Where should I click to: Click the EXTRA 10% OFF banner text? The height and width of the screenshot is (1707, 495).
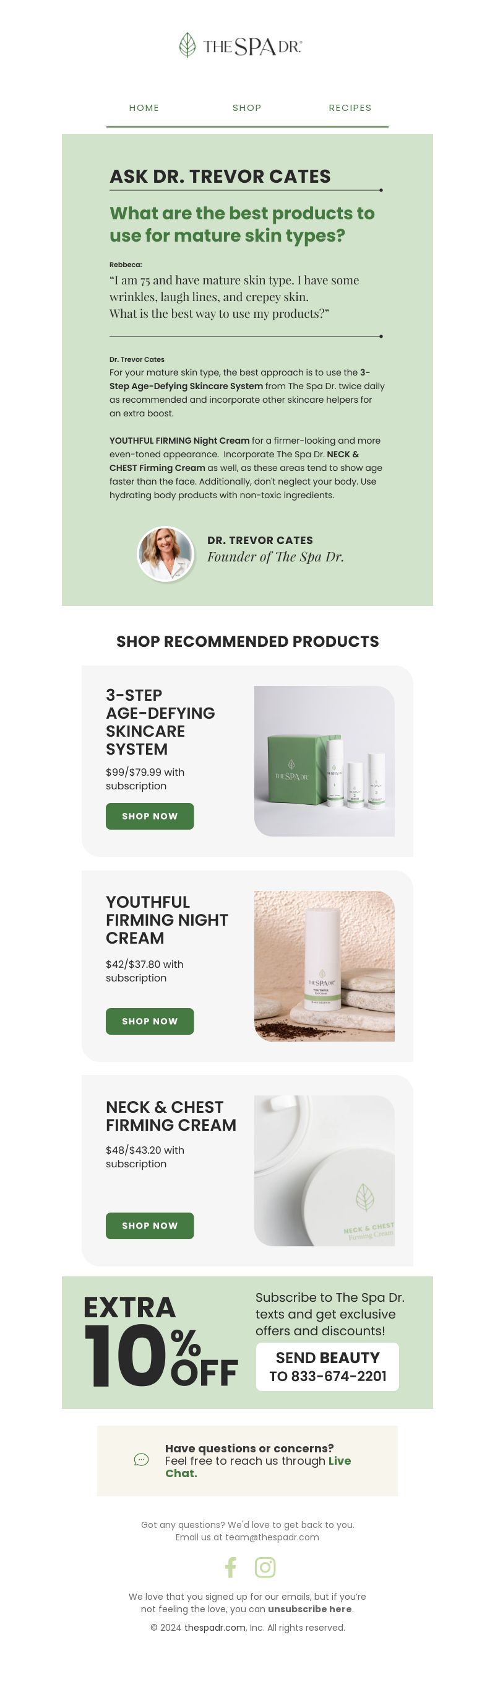click(160, 1341)
